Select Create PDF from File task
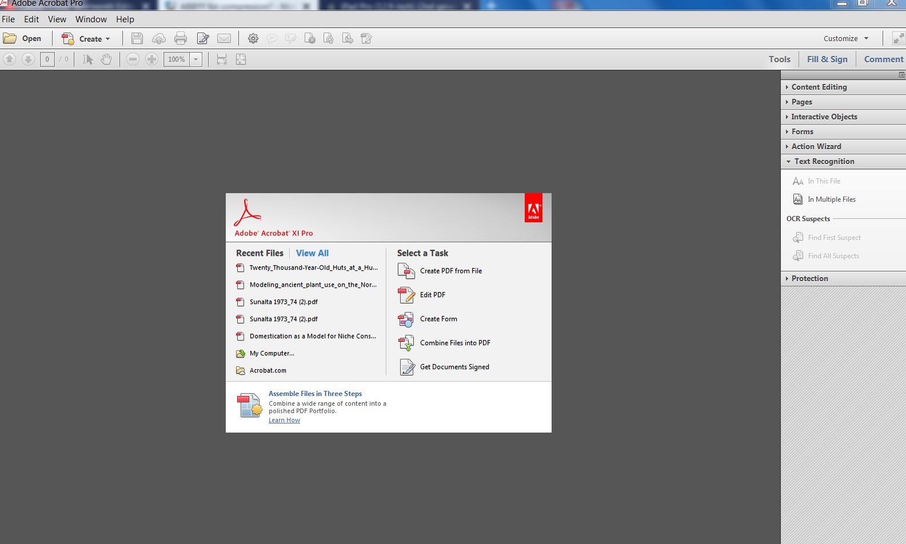 point(440,271)
